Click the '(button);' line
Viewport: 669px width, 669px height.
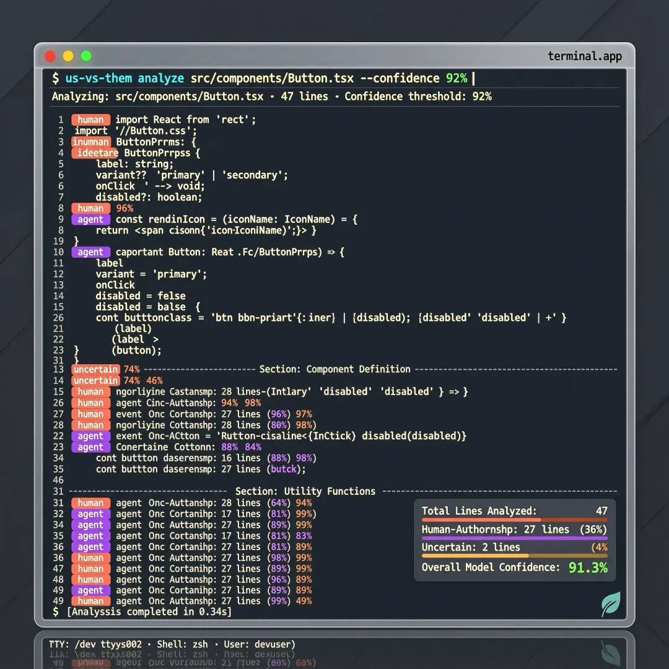pyautogui.click(x=137, y=351)
